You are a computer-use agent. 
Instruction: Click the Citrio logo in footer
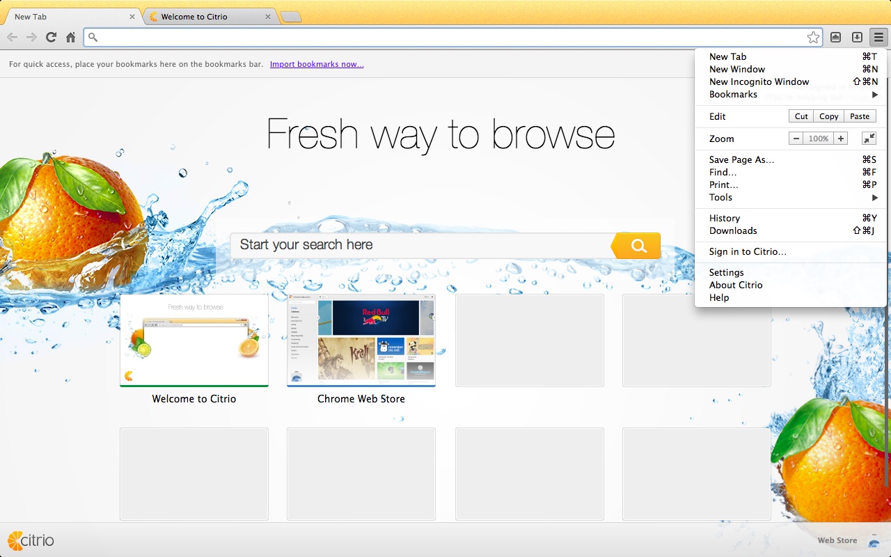31,540
